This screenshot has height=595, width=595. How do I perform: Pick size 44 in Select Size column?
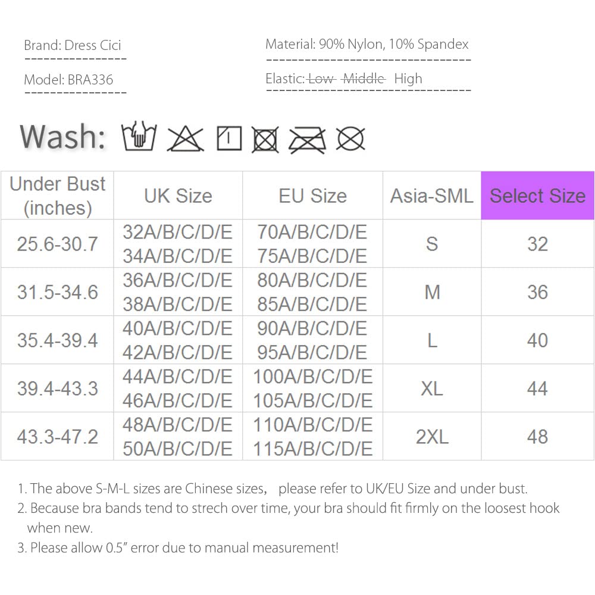pos(537,389)
